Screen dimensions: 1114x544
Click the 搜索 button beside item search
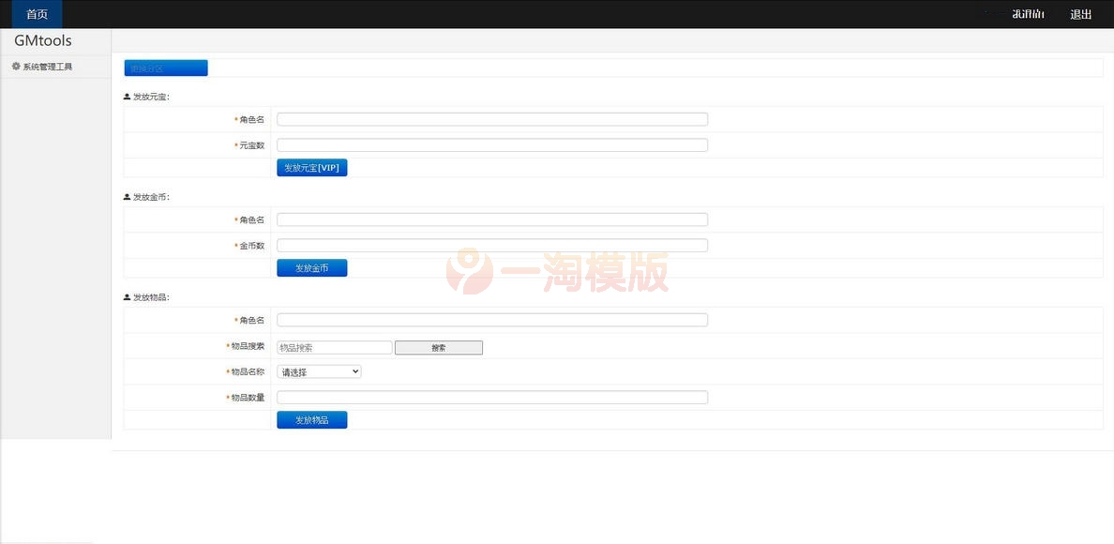(x=439, y=347)
